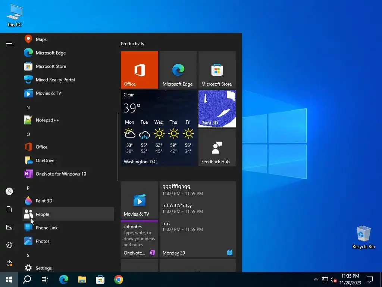
Task: Click the app list scrollbar
Action: click(118, 146)
